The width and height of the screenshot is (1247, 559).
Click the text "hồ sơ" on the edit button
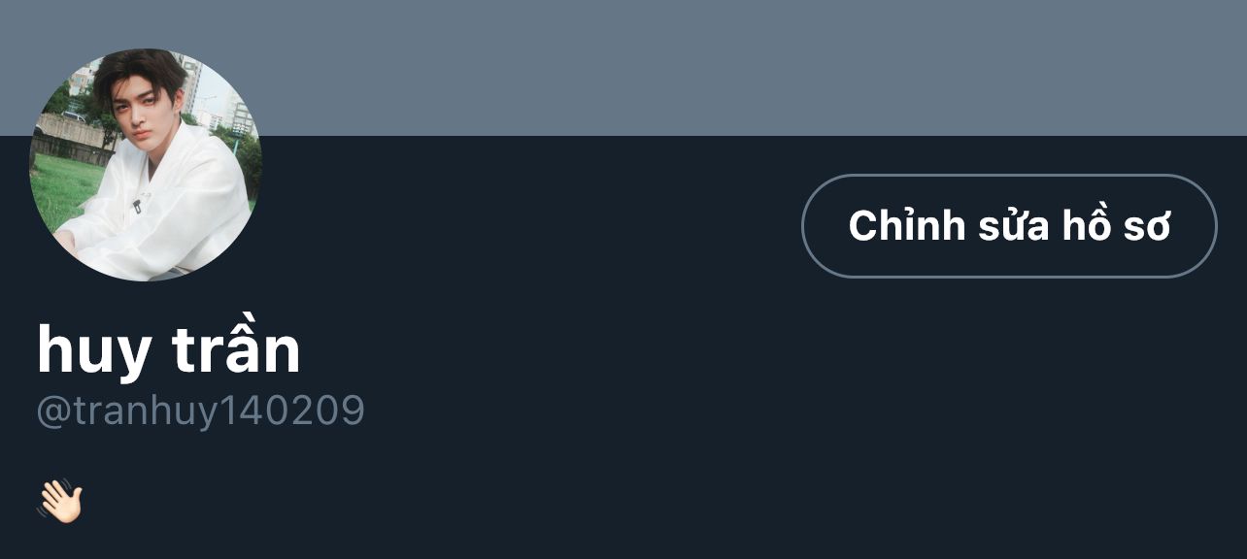1117,226
